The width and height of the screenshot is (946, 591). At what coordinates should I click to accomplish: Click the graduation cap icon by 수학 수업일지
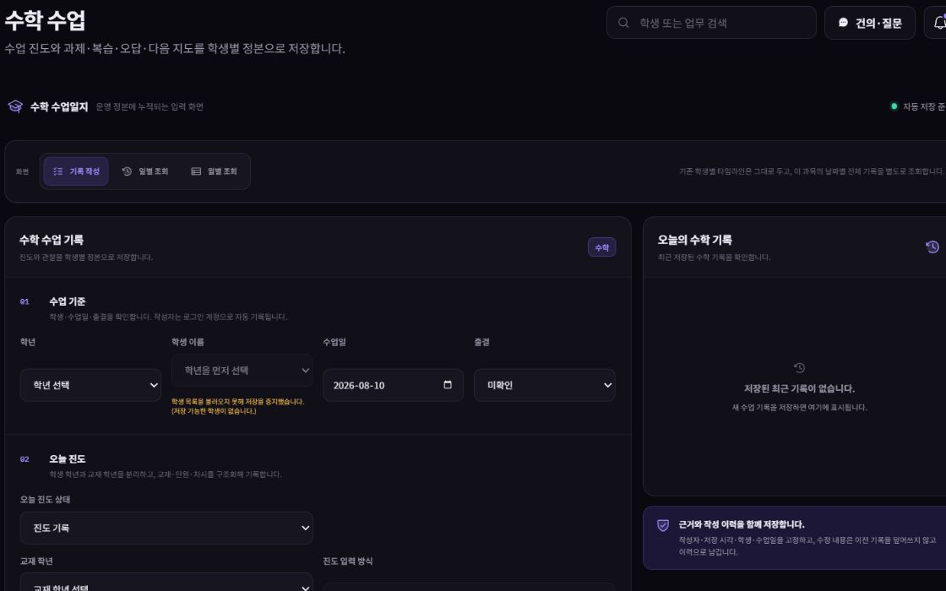[x=15, y=106]
